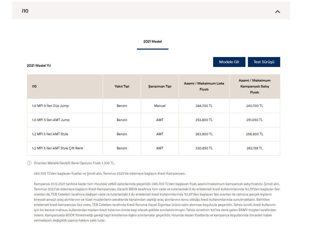Click the i10 accordion header title
Image resolution: width=309 pixels, height=227 pixels.
pos(25,11)
